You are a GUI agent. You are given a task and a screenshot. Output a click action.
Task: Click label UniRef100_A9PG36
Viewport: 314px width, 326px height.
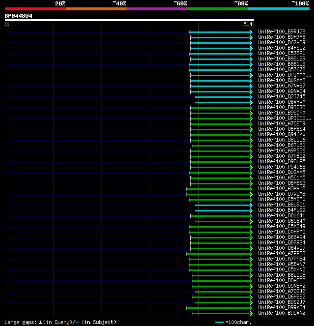[x=282, y=150]
